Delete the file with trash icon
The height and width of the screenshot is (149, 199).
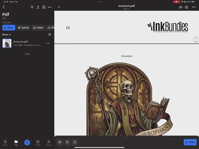coord(67,142)
